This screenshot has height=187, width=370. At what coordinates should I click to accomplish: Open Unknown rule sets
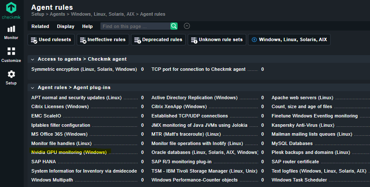pos(217,40)
